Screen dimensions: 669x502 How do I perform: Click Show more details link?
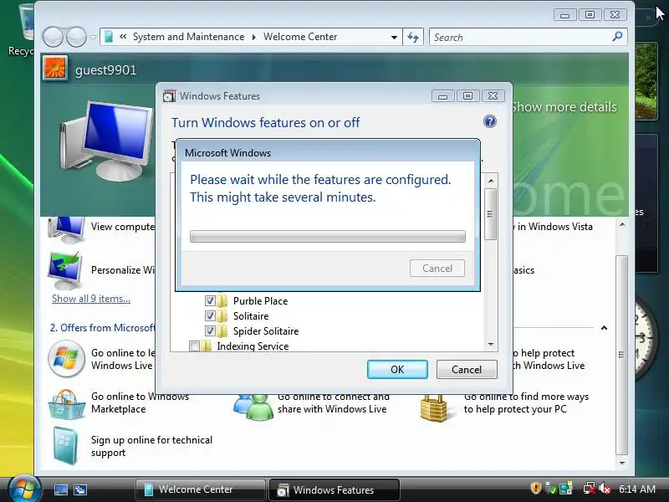tap(564, 107)
